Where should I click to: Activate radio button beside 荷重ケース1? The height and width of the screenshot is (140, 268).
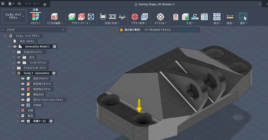51,121
